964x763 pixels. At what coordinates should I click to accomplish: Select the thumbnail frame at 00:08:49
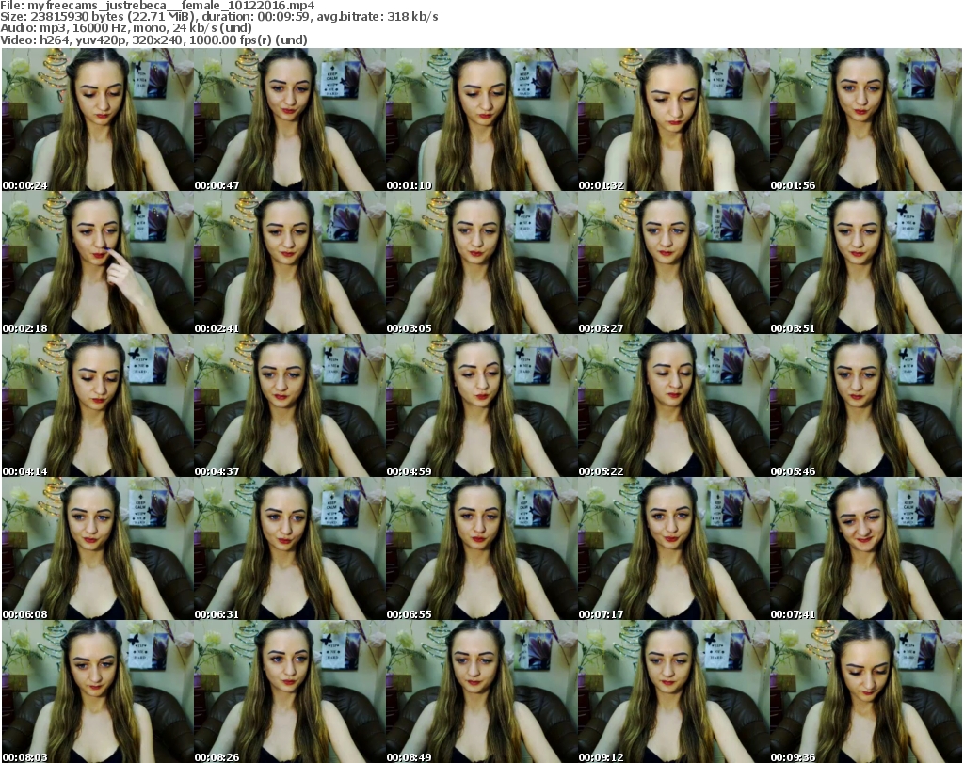pyautogui.click(x=481, y=691)
